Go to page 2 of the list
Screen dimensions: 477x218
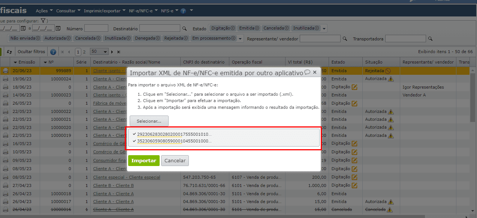84,52
